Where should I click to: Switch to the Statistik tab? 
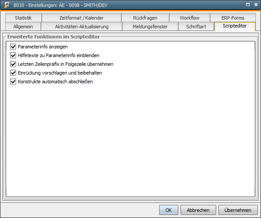[x=23, y=18]
